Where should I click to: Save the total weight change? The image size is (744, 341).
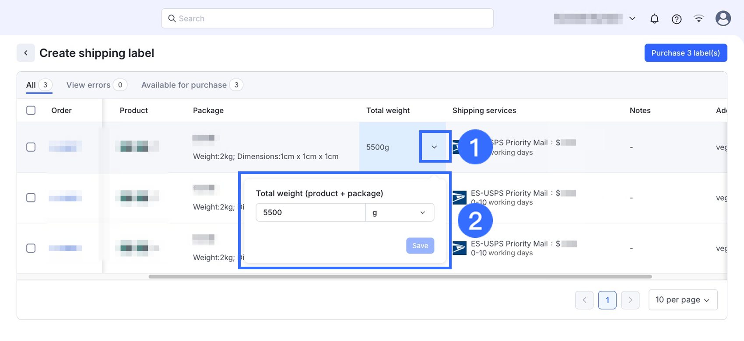(x=420, y=246)
